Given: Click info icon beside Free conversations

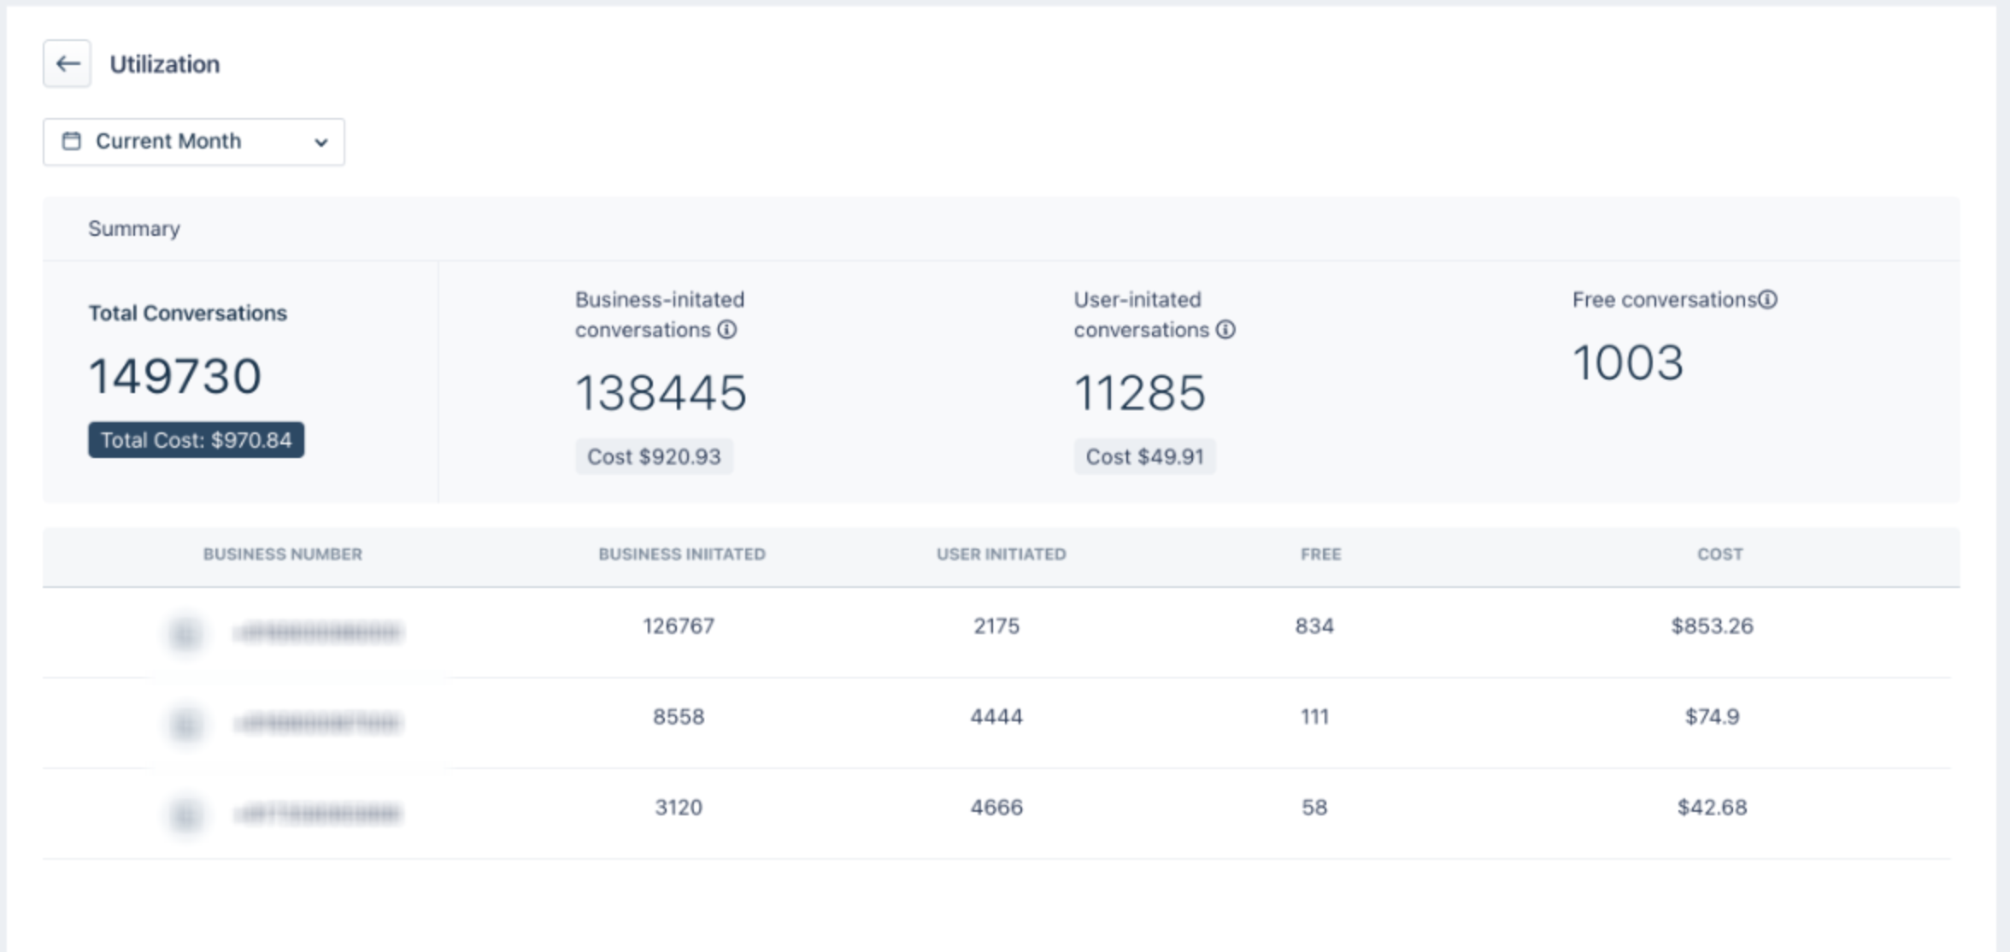Looking at the screenshot, I should tap(1768, 300).
